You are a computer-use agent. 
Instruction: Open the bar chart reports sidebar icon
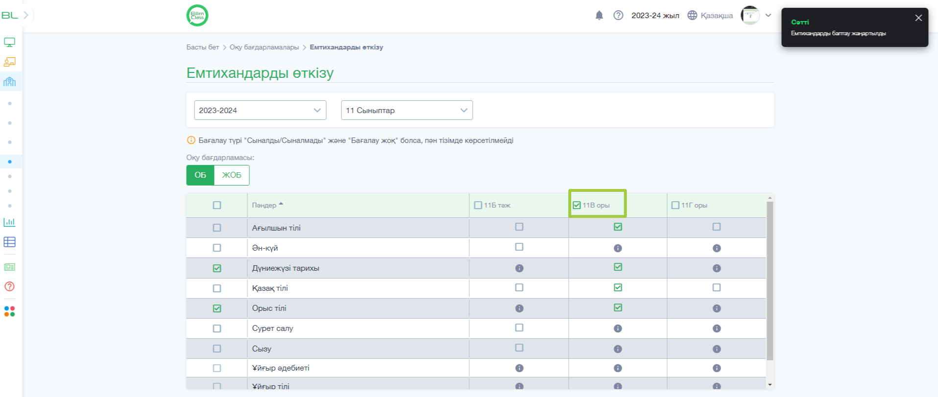coord(9,222)
